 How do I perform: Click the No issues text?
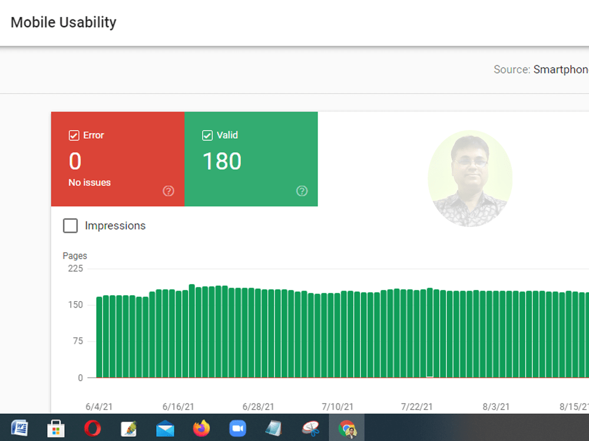[90, 183]
